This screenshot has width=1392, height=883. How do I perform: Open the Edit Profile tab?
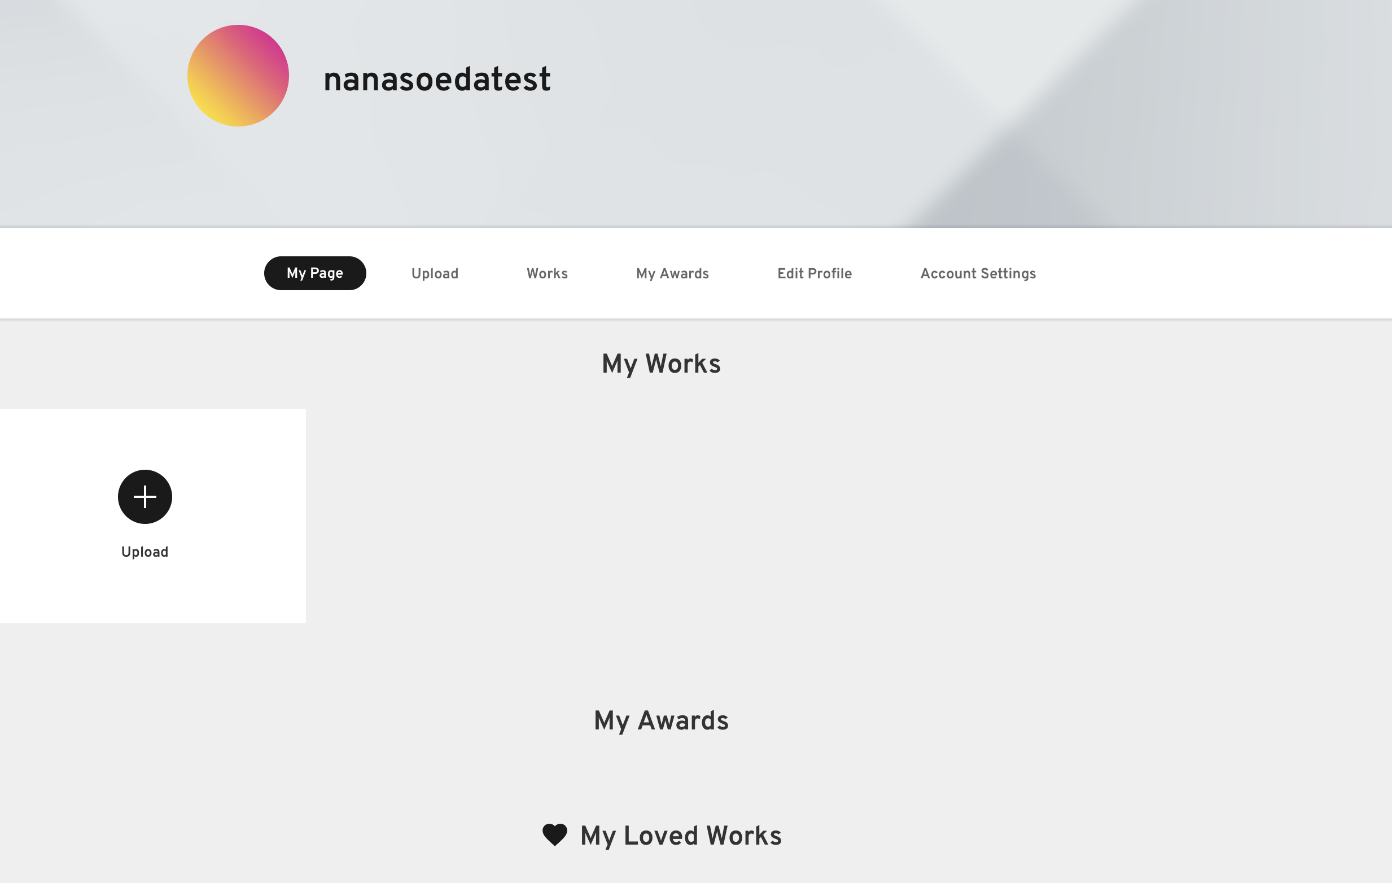[815, 273]
